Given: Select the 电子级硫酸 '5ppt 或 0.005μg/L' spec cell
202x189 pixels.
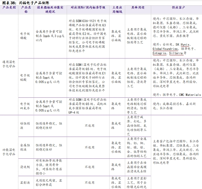Looking at the screenshot, I should (x=49, y=77).
